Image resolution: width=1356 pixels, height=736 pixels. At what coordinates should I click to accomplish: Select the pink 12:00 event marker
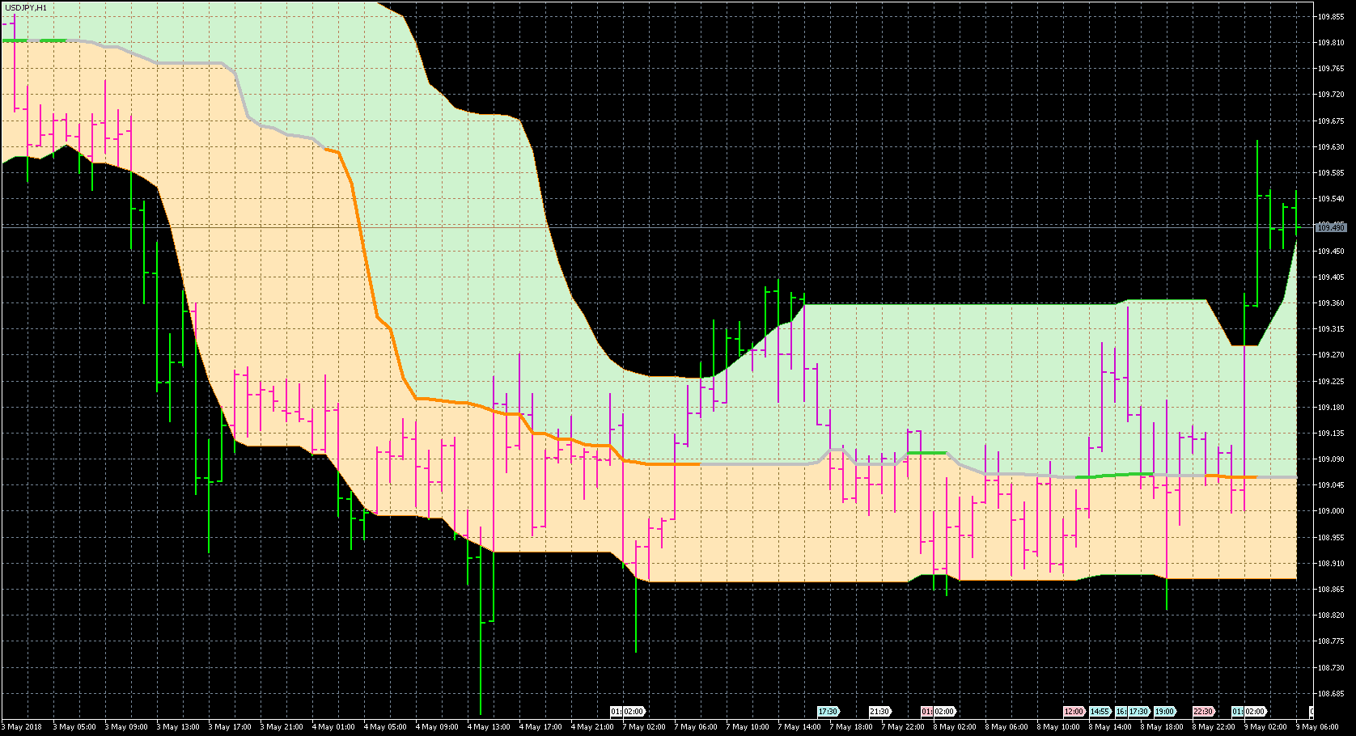pos(1074,712)
